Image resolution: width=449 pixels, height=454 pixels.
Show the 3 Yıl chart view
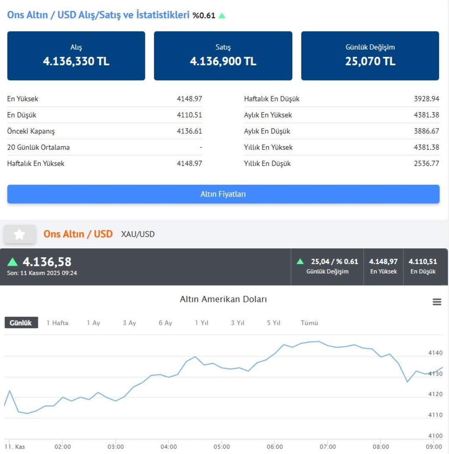point(237,323)
